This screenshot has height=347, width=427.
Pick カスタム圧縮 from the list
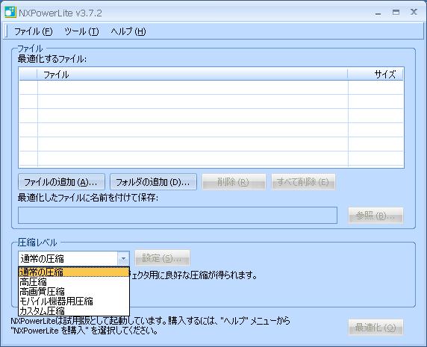(x=74, y=310)
